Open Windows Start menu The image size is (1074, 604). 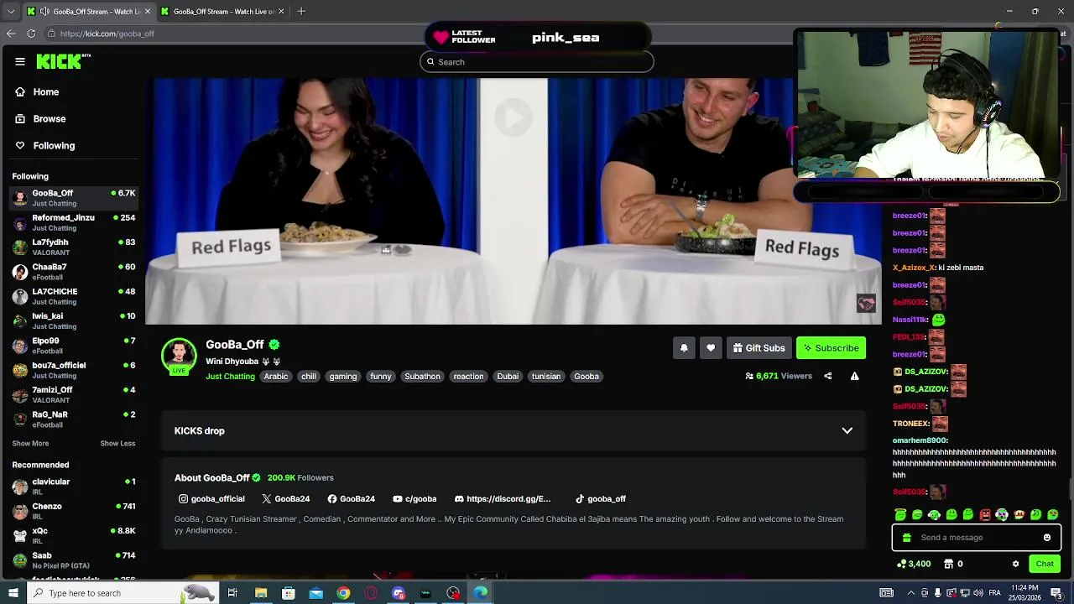point(13,593)
